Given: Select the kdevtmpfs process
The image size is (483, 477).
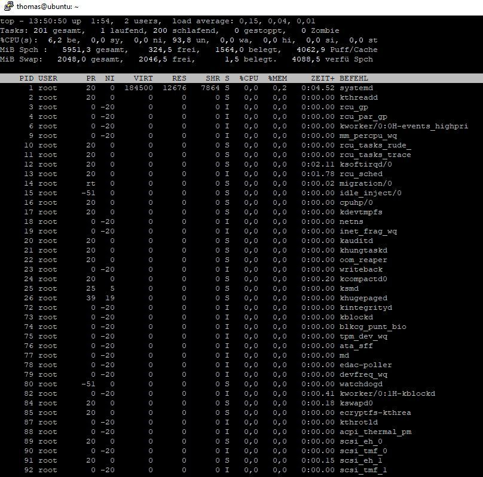Looking at the screenshot, I should [361, 212].
